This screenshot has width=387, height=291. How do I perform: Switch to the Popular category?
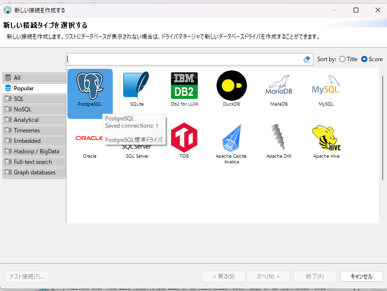click(x=34, y=88)
